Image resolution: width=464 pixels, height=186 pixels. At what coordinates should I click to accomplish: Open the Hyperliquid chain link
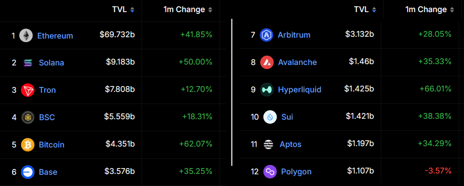tap(299, 90)
